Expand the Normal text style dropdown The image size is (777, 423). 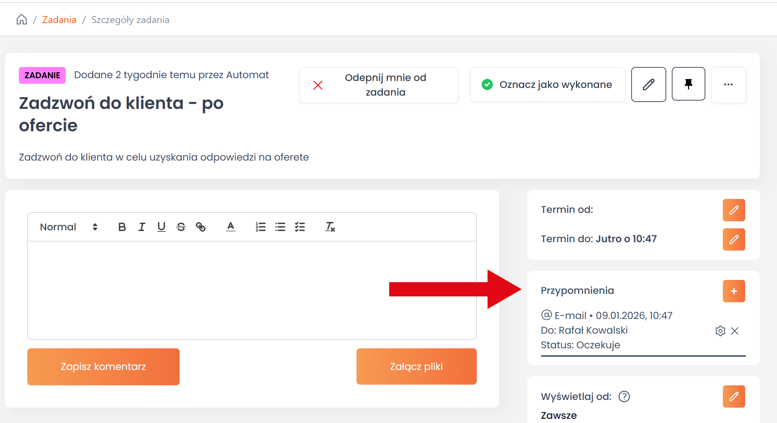pos(69,227)
